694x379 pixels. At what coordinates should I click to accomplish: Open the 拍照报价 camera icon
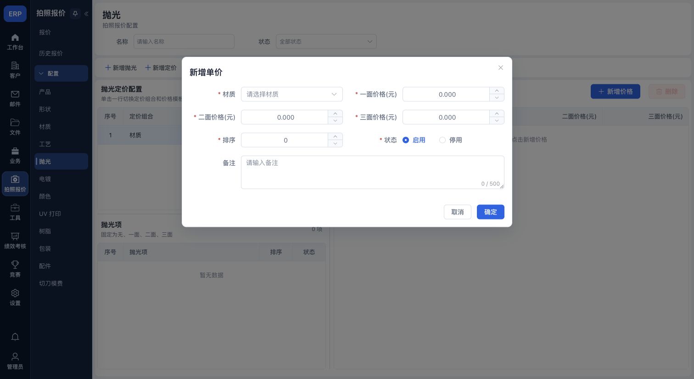tap(15, 180)
